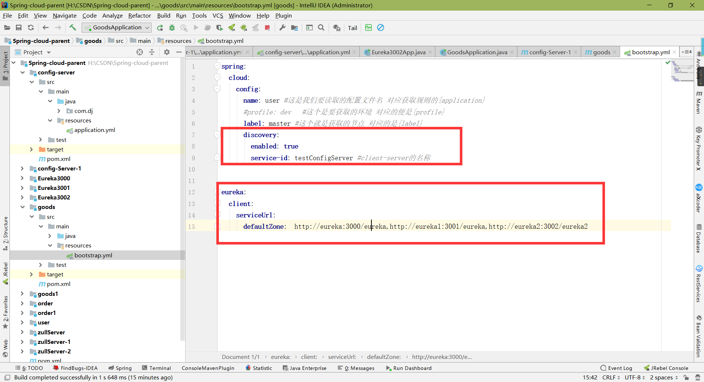Open the Key Promoter X panel
This screenshot has height=382, width=704.
[699, 148]
